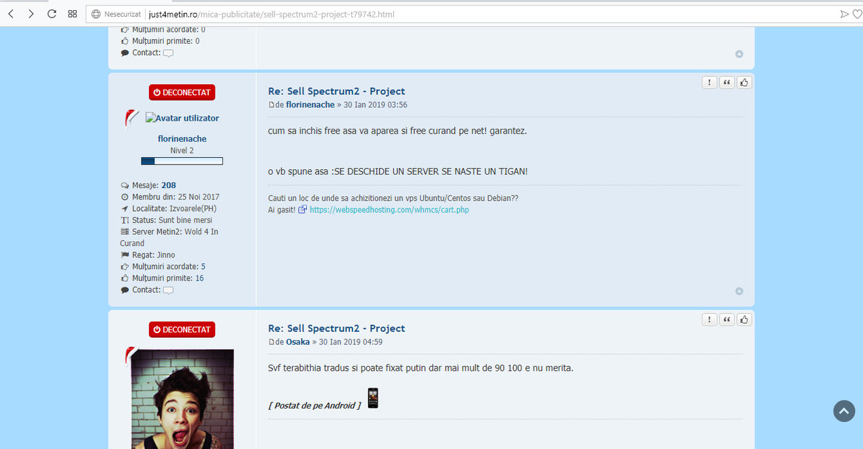Jump to top from florinenache's post
Image resolution: width=863 pixels, height=449 pixels.
coord(739,291)
